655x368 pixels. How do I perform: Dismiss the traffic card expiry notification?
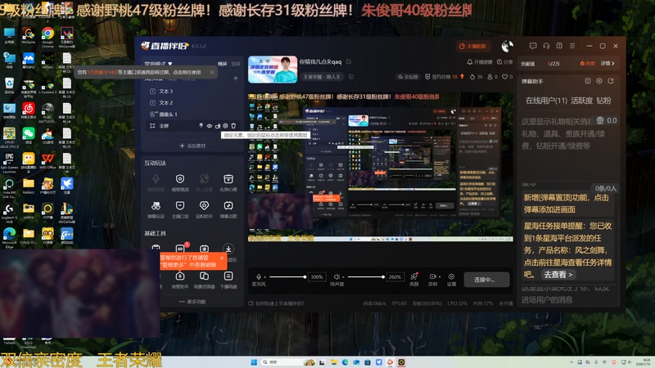coord(212,72)
